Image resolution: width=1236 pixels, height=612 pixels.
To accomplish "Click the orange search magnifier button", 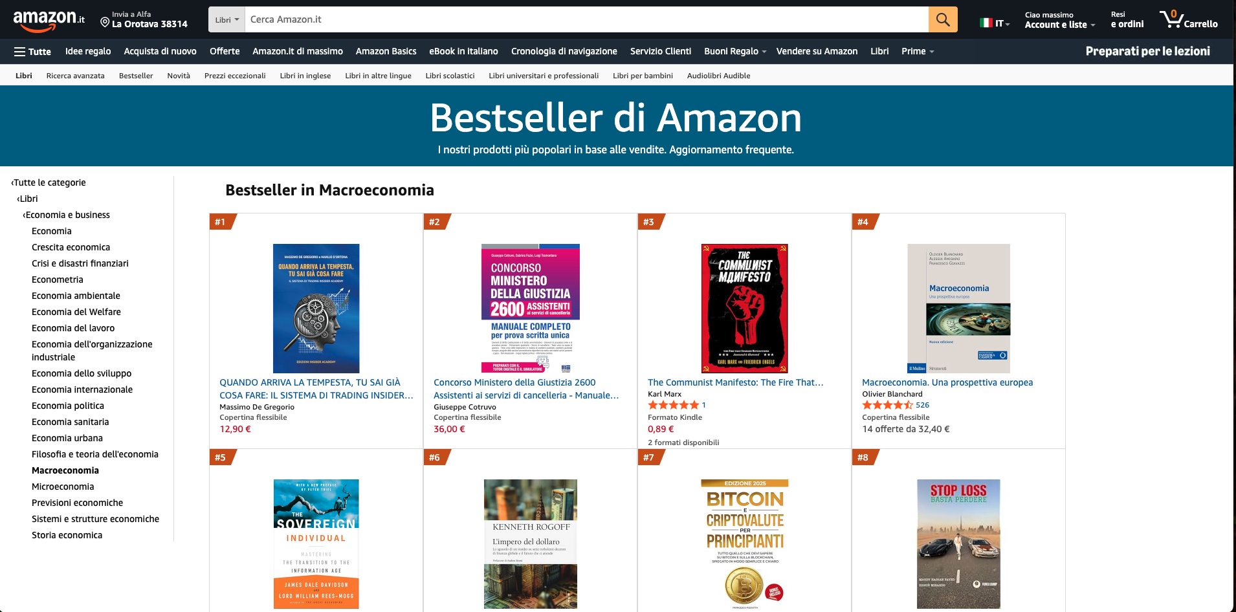I will click(x=943, y=19).
